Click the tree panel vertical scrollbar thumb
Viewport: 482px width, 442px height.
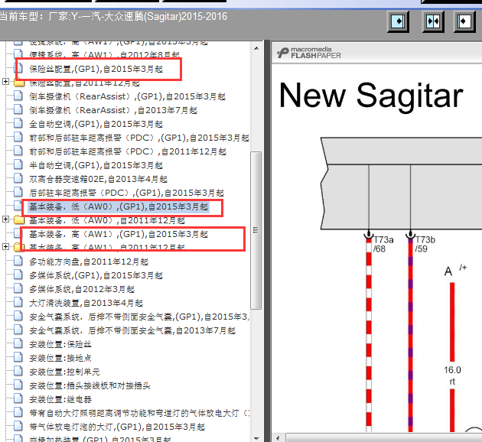point(256,230)
